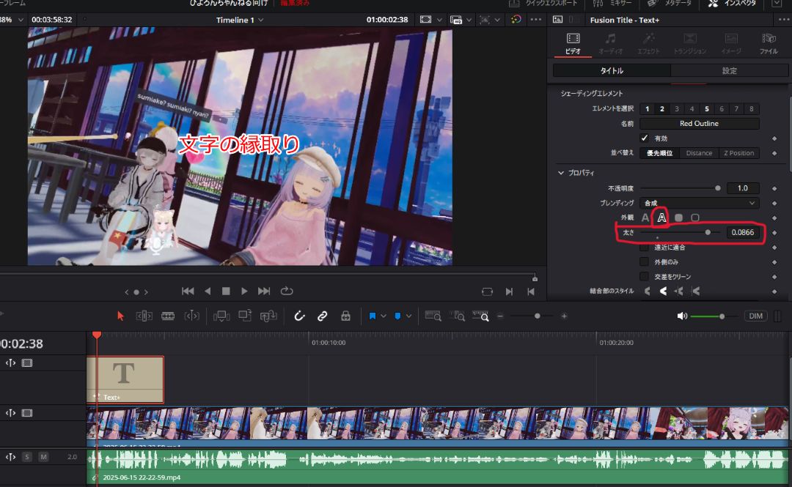This screenshot has width=792, height=487.
Task: Collapse the プロパティ section
Action: click(562, 173)
